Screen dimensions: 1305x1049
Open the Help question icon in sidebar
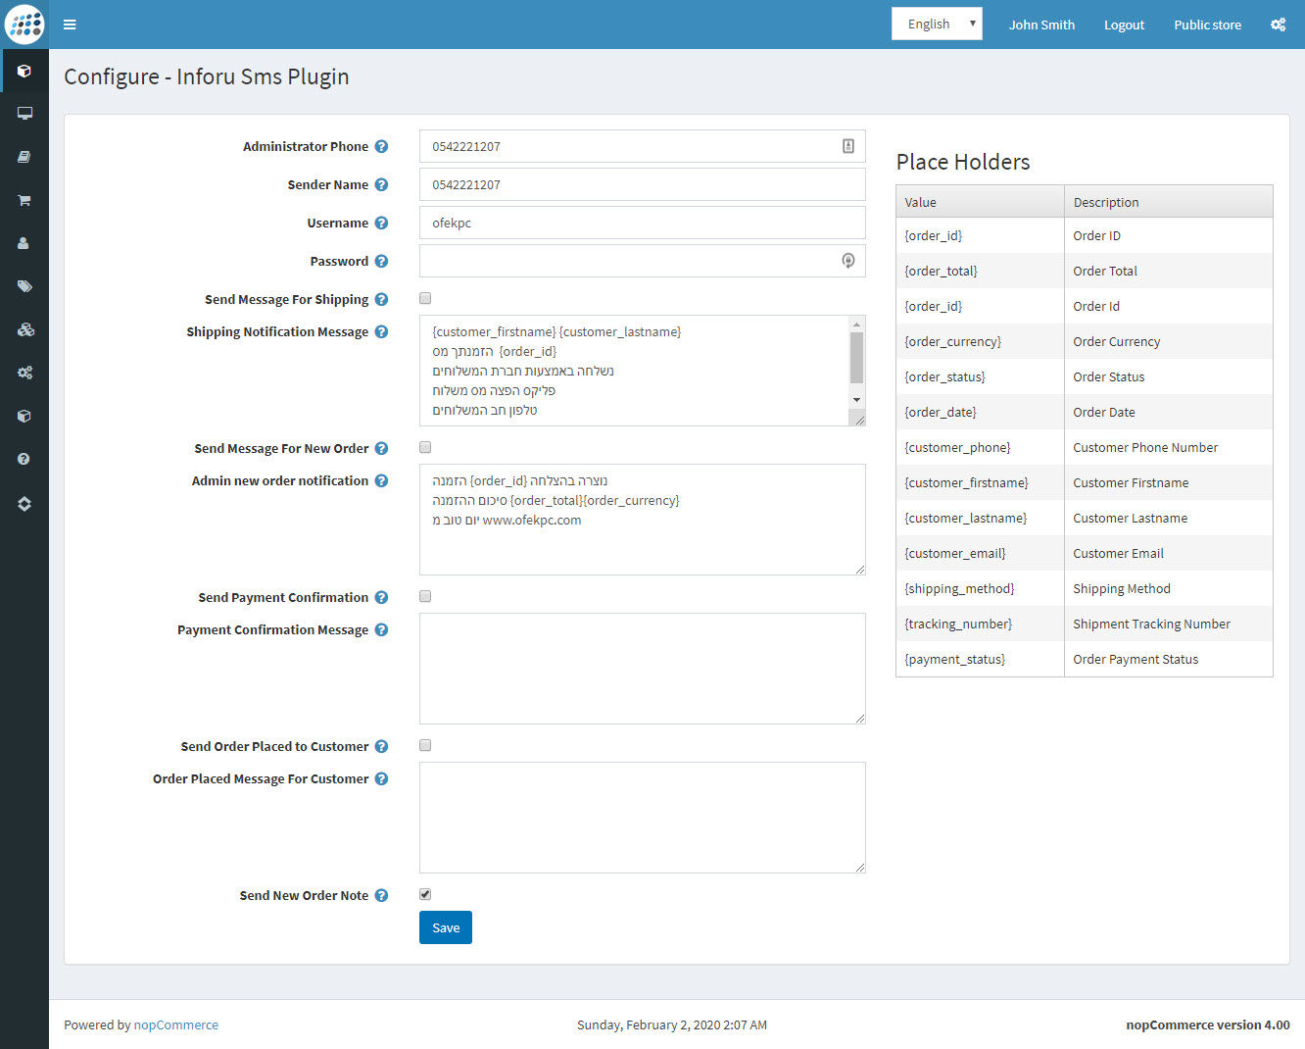[x=24, y=459]
